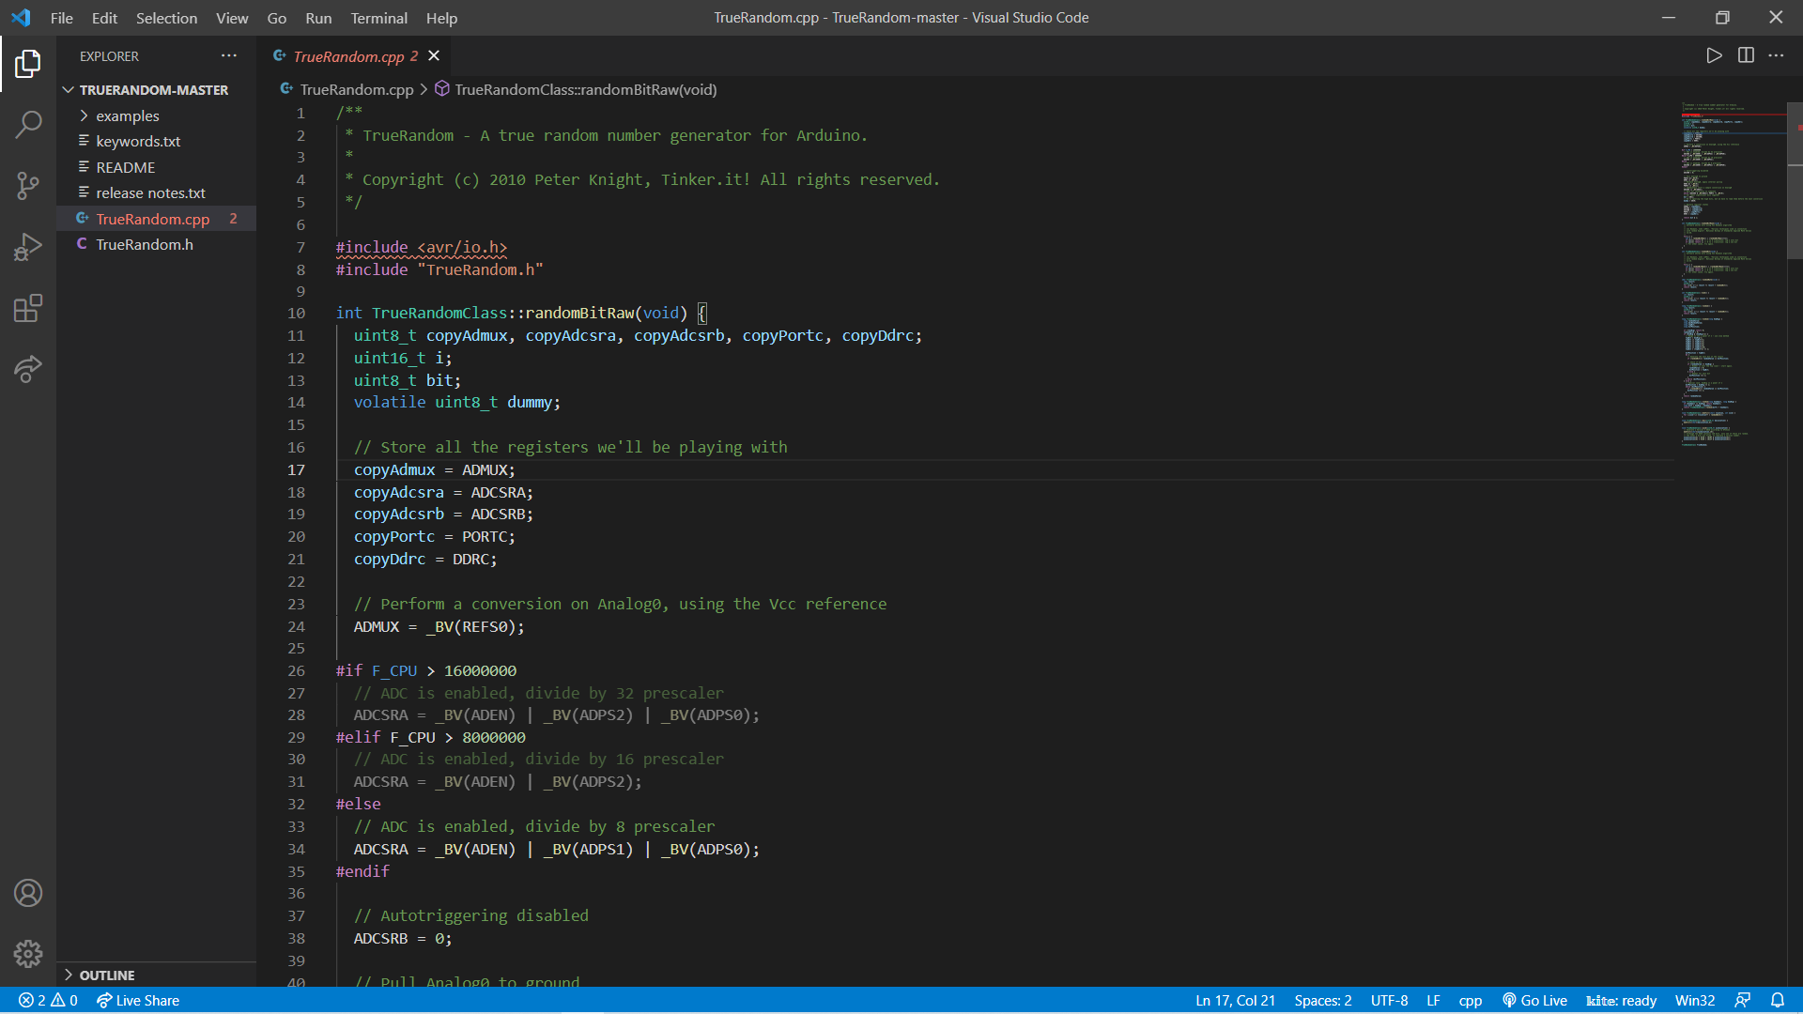Click the Run Code play icon
This screenshot has height=1014, width=1803.
(x=1714, y=55)
